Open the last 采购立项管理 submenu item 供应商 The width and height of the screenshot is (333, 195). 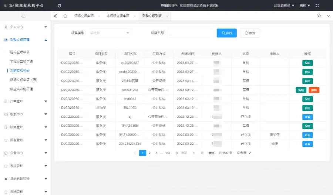[x=21, y=89]
